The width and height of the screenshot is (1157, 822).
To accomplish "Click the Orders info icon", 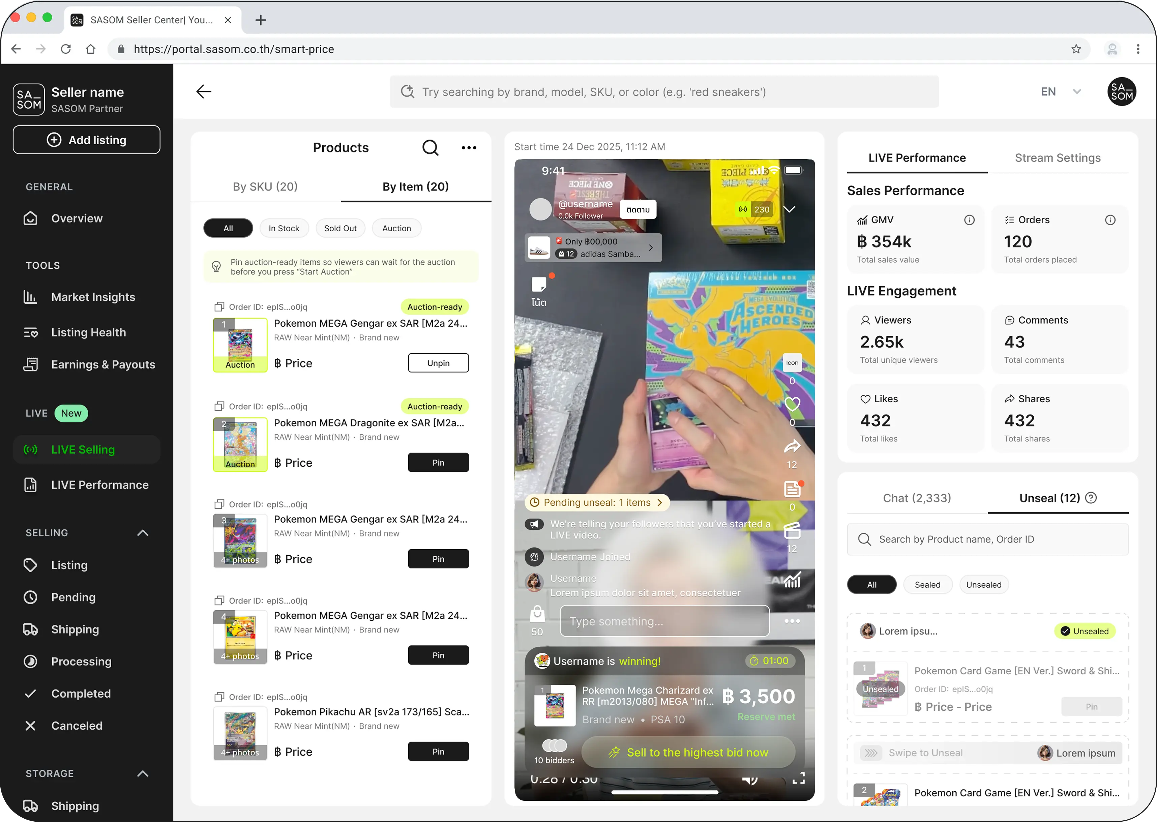I will tap(1110, 220).
